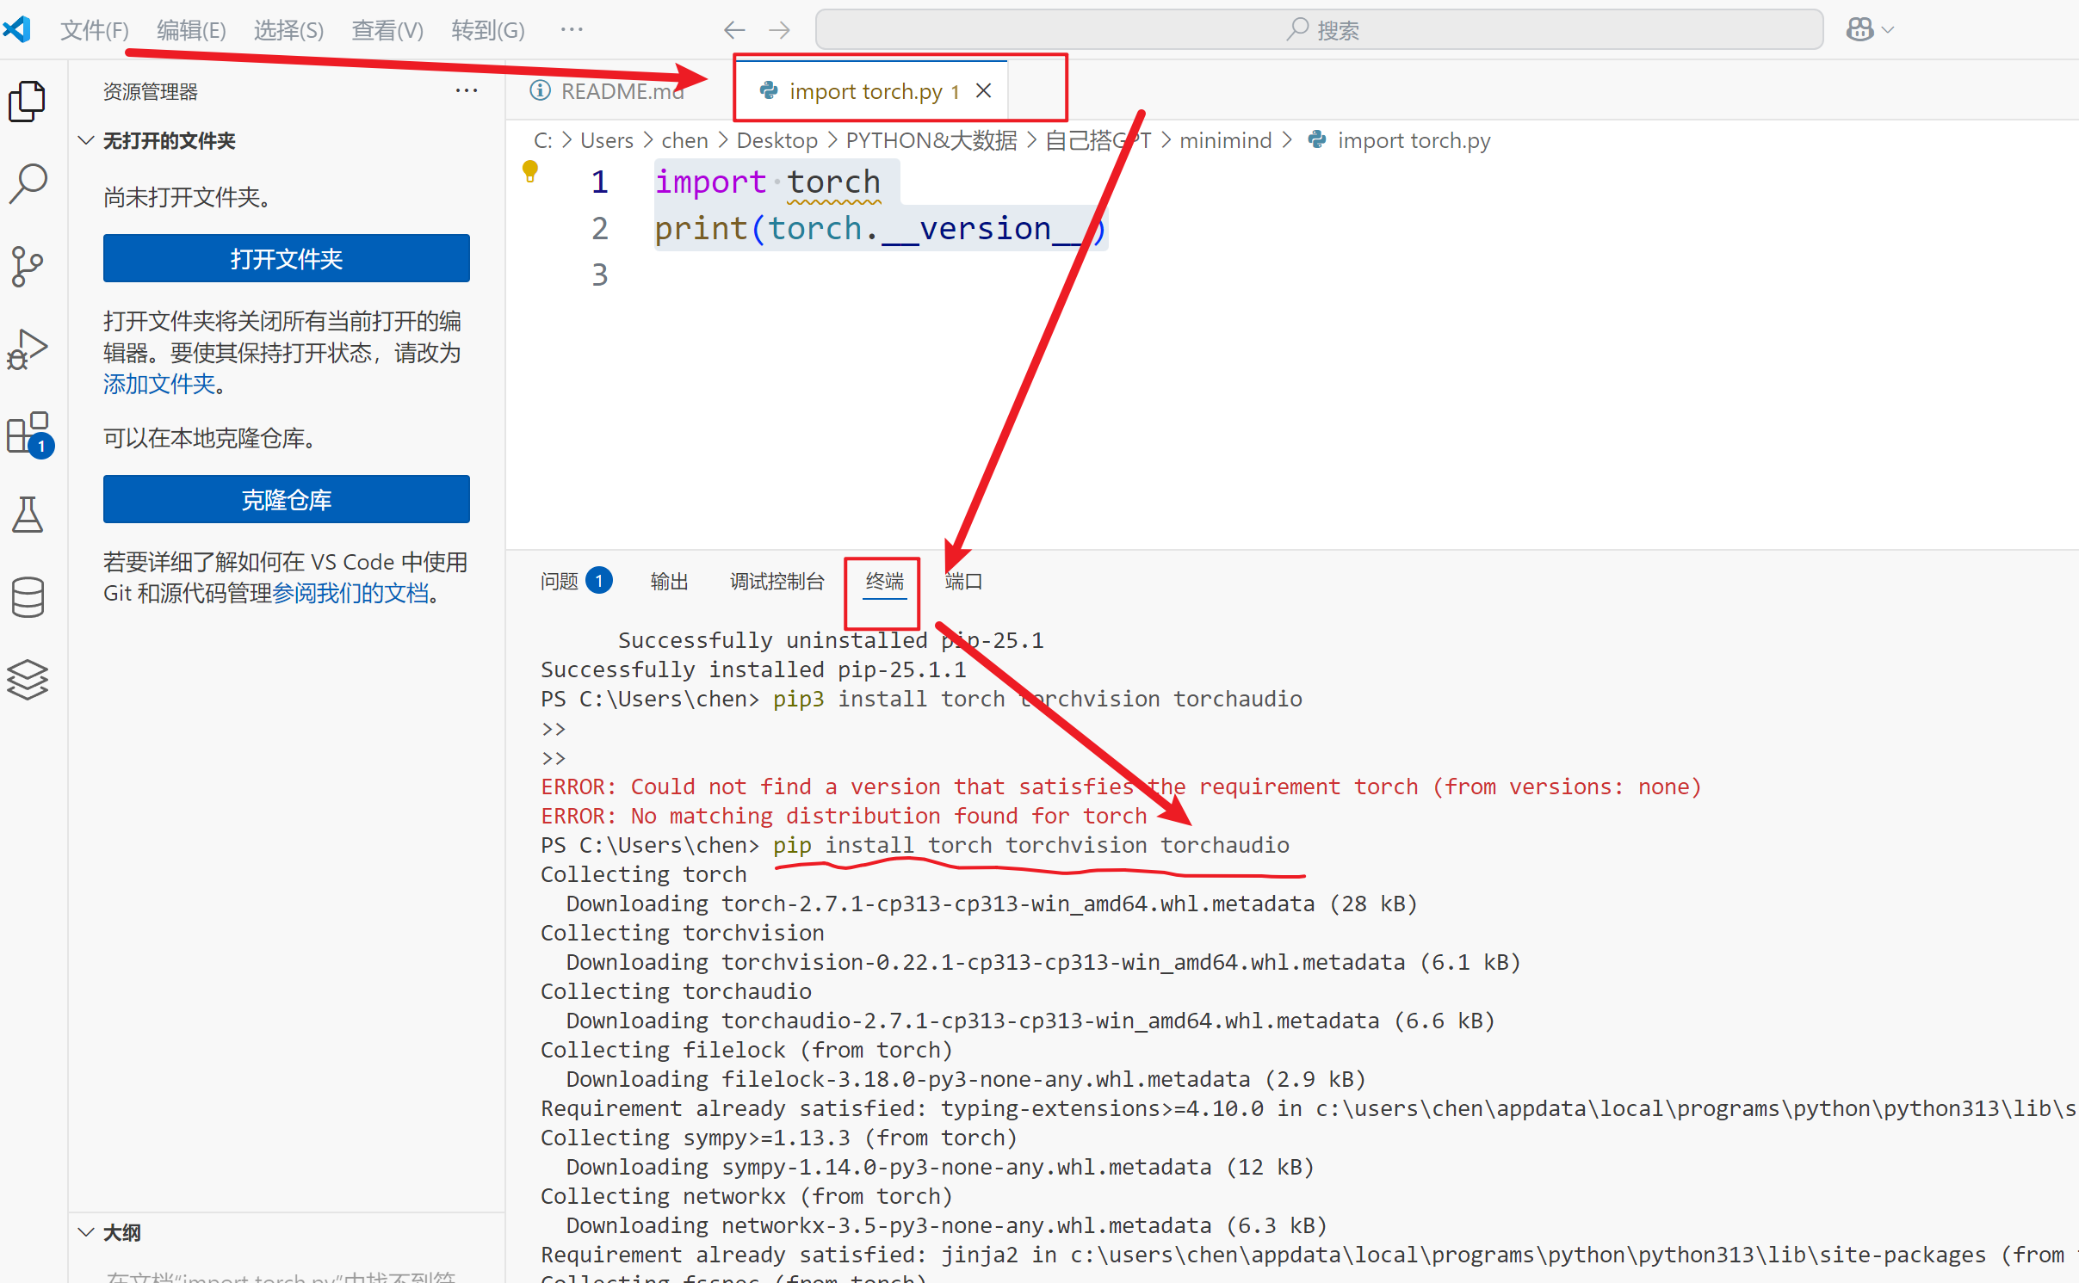This screenshot has width=2079, height=1283.
Task: Switch to the 问题 panel tab
Action: 560,582
